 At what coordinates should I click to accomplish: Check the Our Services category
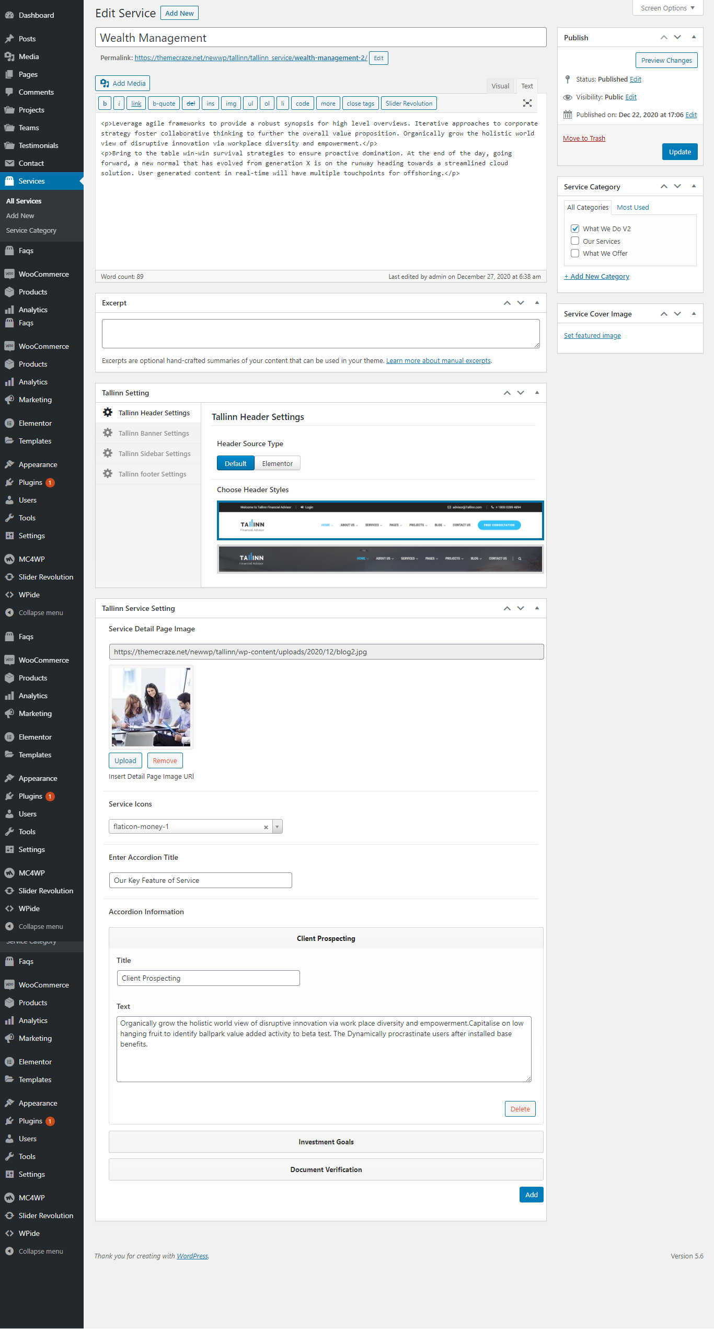pos(575,241)
